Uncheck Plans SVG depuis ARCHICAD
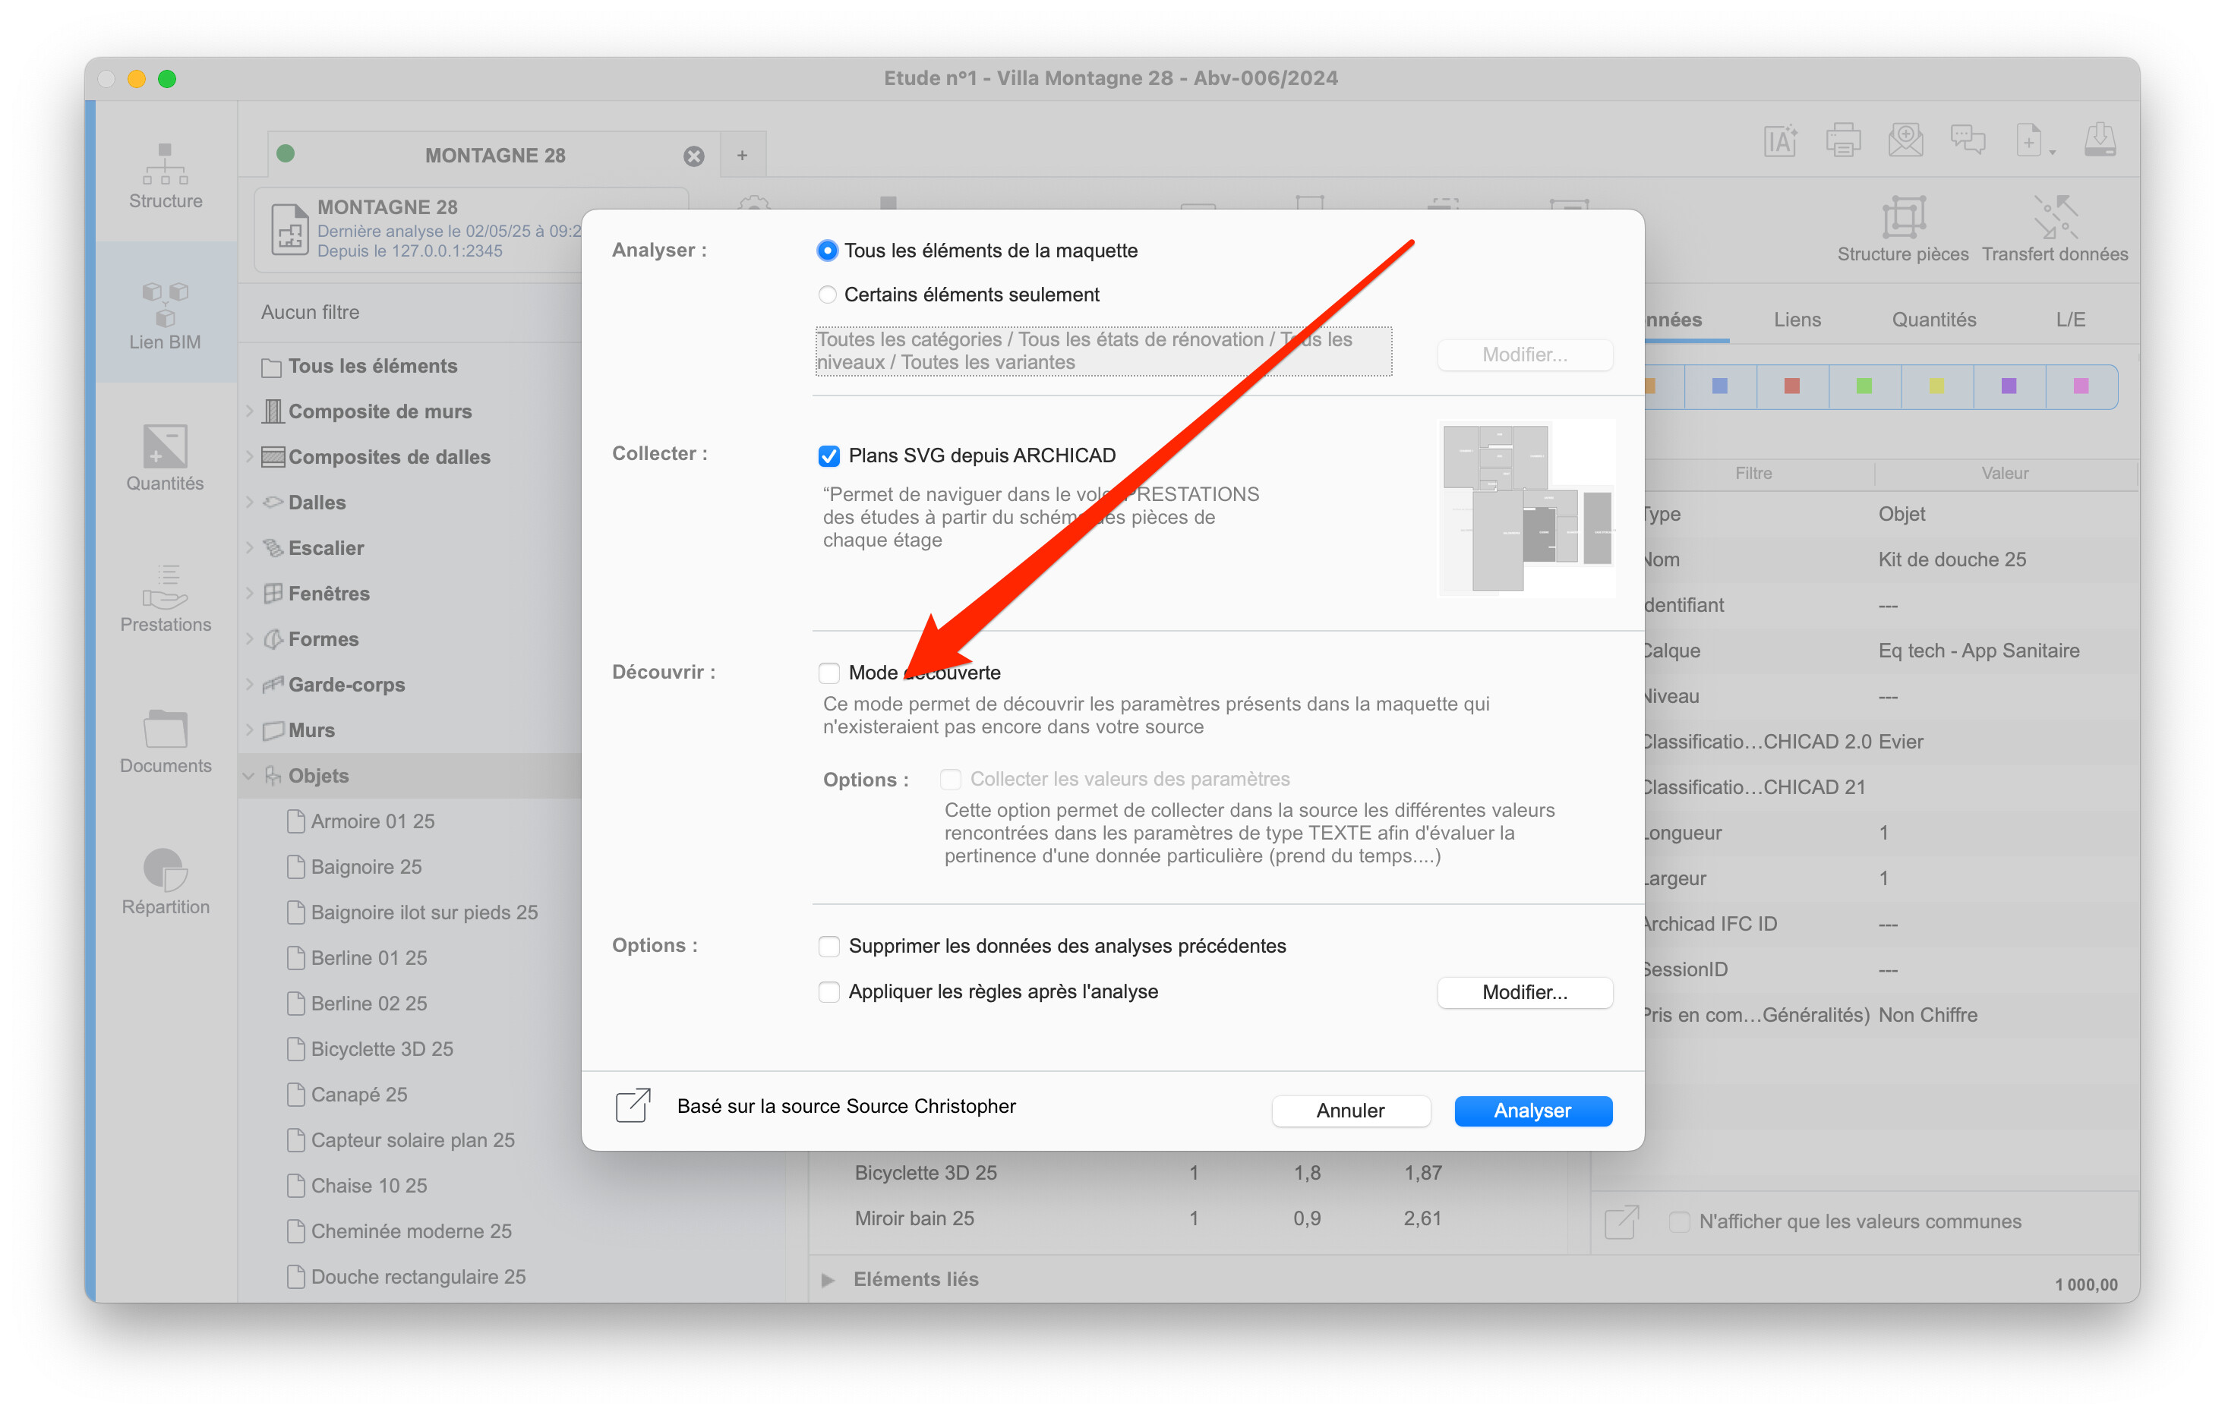 [x=828, y=455]
